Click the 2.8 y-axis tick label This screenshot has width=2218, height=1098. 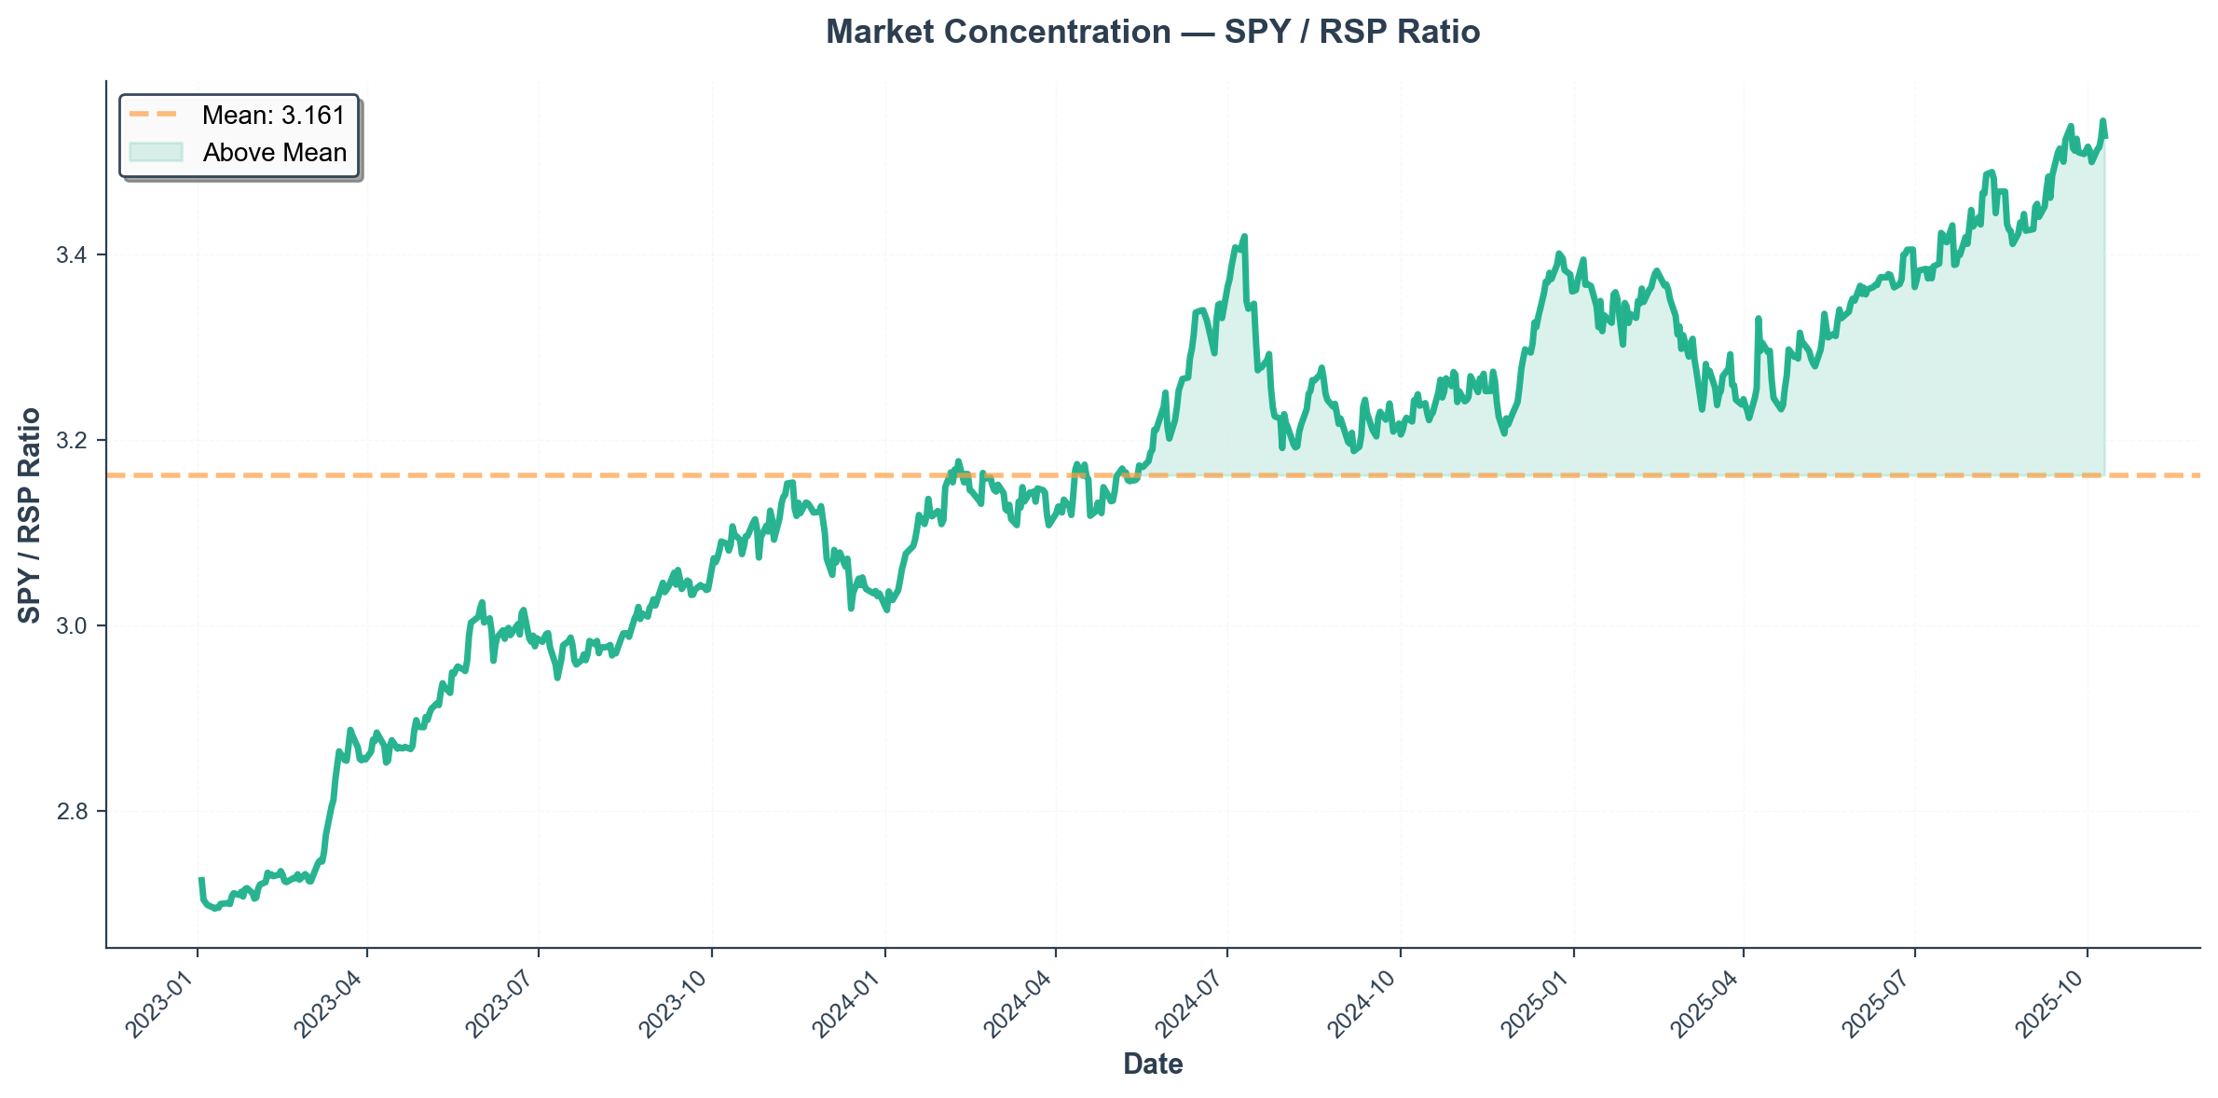coord(72,811)
